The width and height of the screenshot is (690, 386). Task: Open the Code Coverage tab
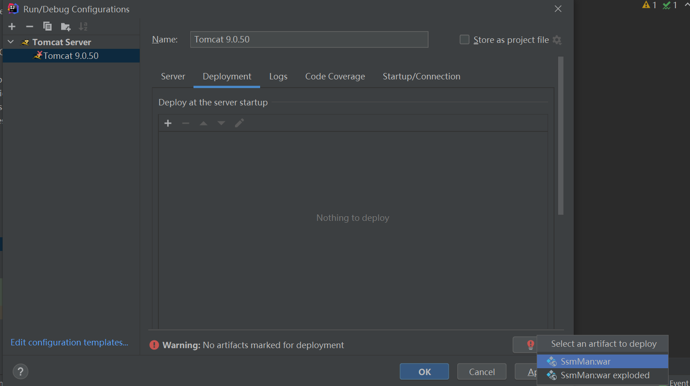335,76
